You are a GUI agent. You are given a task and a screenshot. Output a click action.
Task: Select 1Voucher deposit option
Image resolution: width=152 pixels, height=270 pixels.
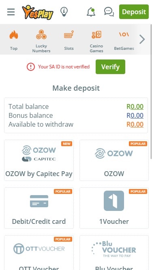pos(114,208)
